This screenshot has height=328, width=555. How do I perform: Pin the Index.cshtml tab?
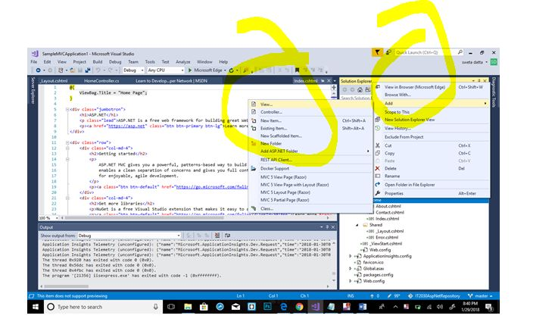(323, 81)
